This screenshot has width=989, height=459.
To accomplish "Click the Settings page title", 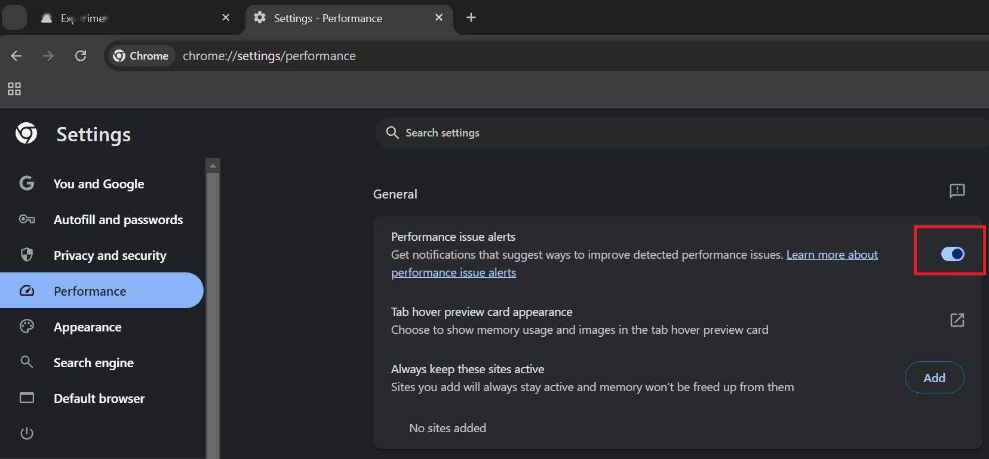I will (x=94, y=134).
